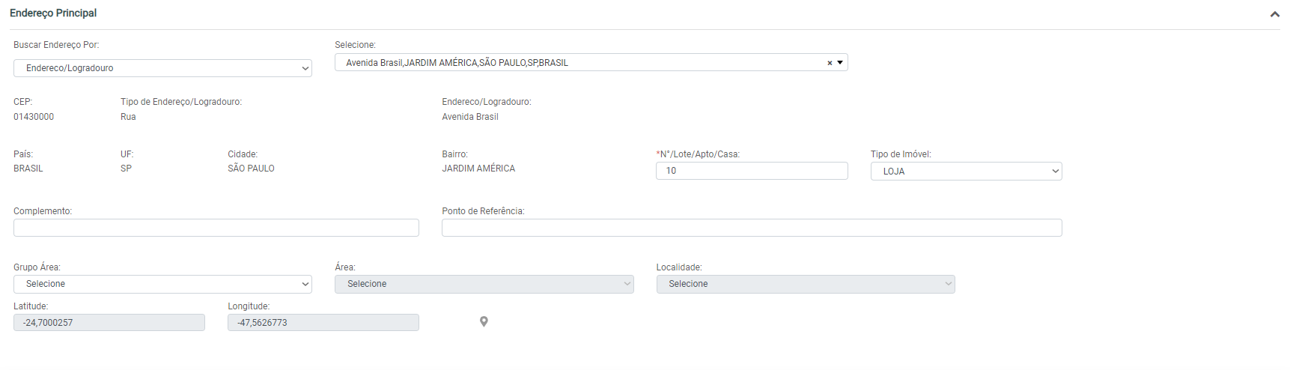Viewport: 1290px width, 370px height.
Task: Open the Buscar Endereço Por dropdown
Action: click(x=162, y=68)
